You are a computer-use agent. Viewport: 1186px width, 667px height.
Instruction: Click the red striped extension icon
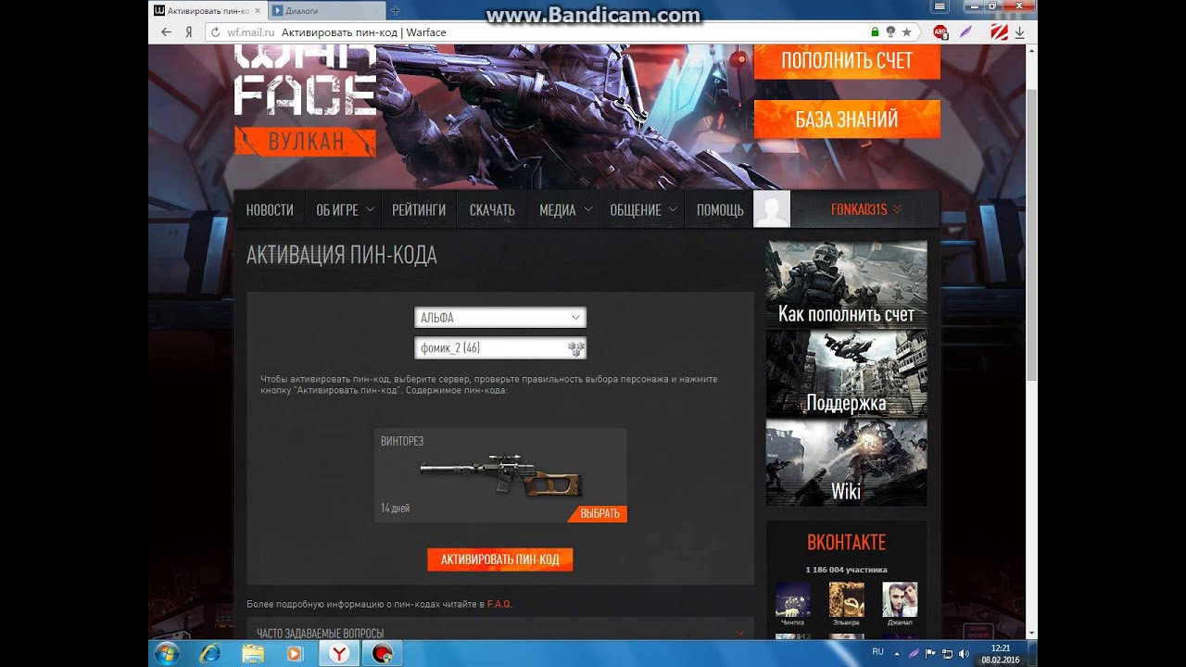pos(999,32)
